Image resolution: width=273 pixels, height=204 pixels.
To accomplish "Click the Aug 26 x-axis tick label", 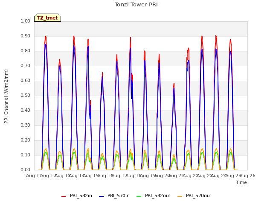I will coord(247,176).
